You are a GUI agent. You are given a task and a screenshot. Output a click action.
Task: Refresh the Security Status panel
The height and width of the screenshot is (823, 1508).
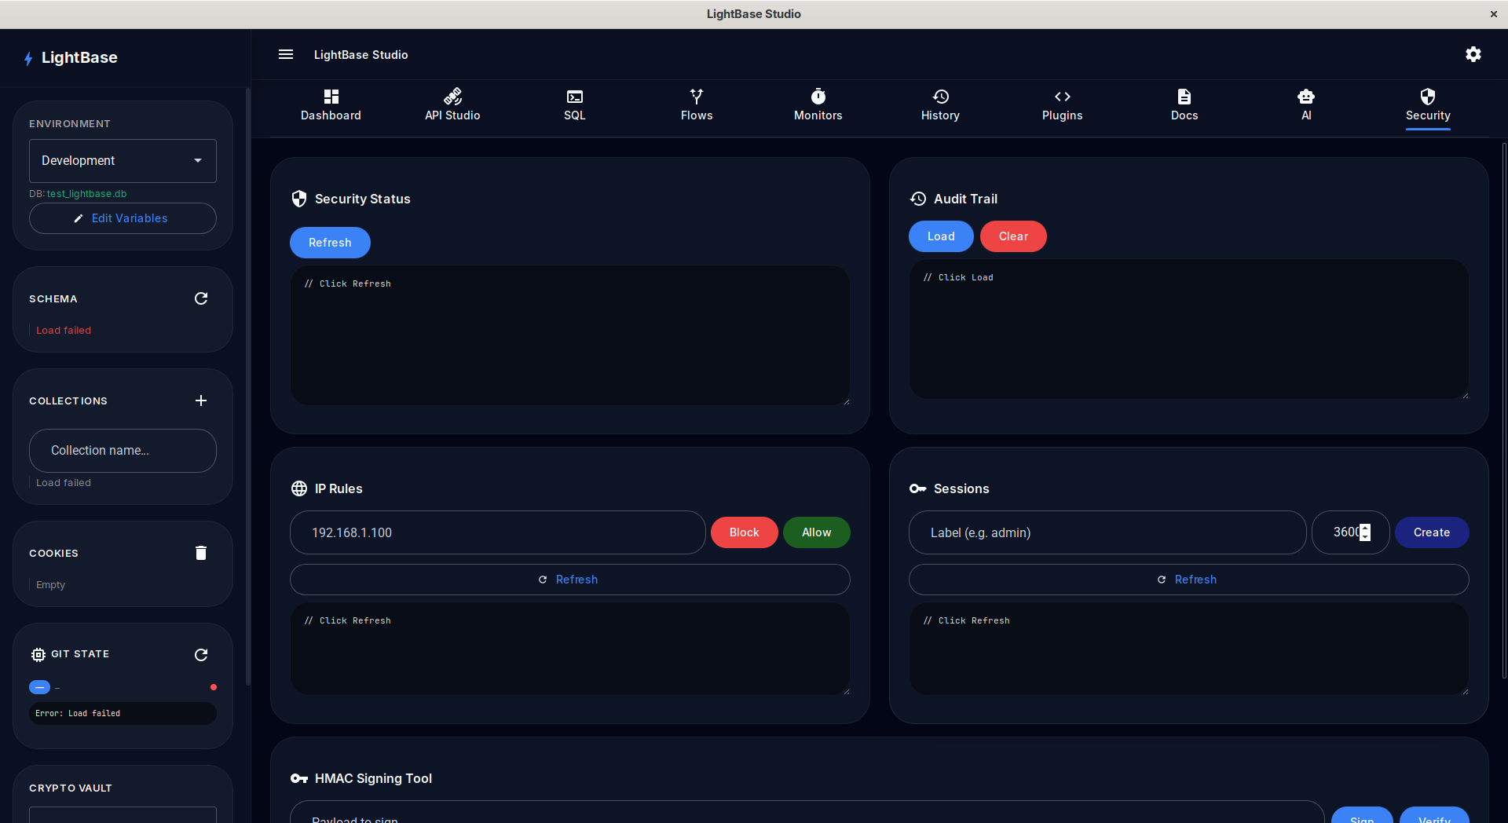point(330,243)
